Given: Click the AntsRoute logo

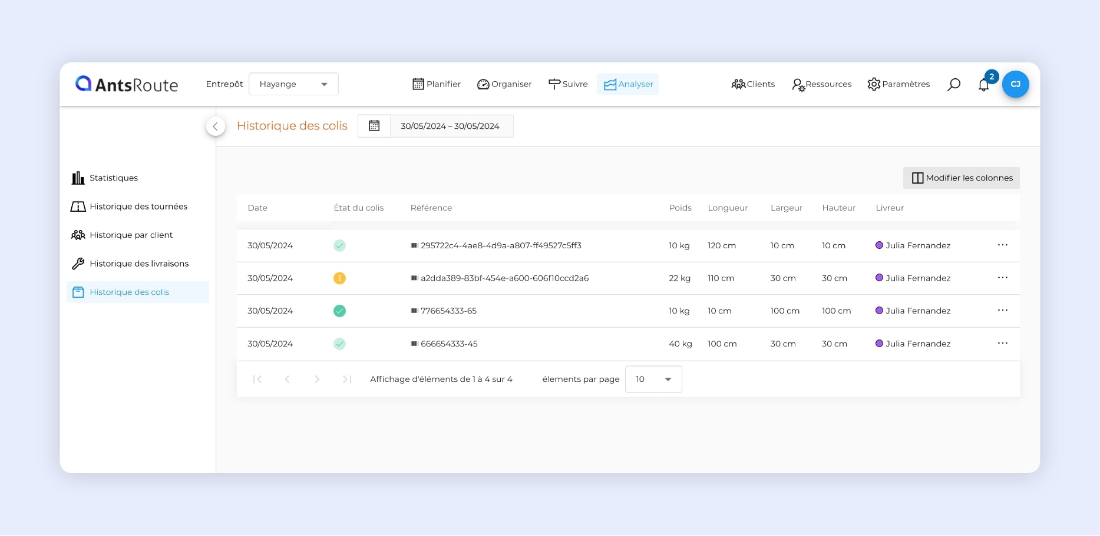Looking at the screenshot, I should tap(127, 84).
